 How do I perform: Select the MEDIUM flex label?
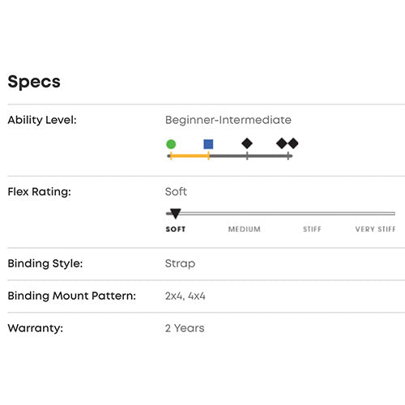tap(245, 229)
